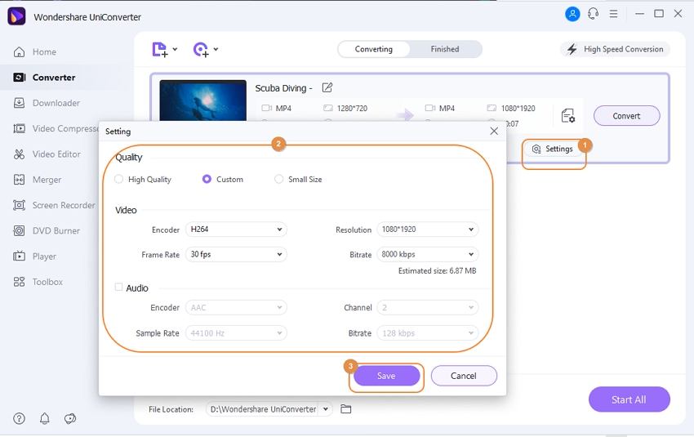Enable the Audio checkbox

(118, 288)
